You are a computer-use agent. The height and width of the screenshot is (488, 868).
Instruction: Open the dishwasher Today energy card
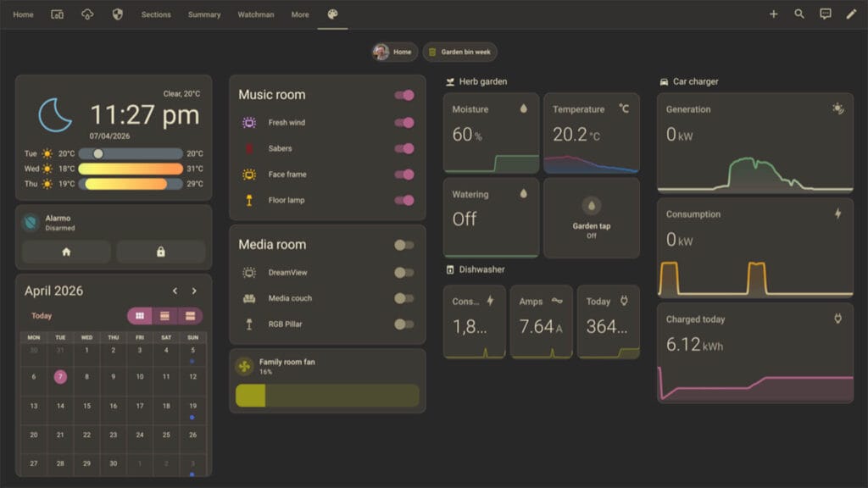pos(609,322)
